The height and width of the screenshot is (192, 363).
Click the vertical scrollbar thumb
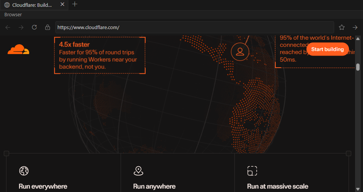coord(358,67)
